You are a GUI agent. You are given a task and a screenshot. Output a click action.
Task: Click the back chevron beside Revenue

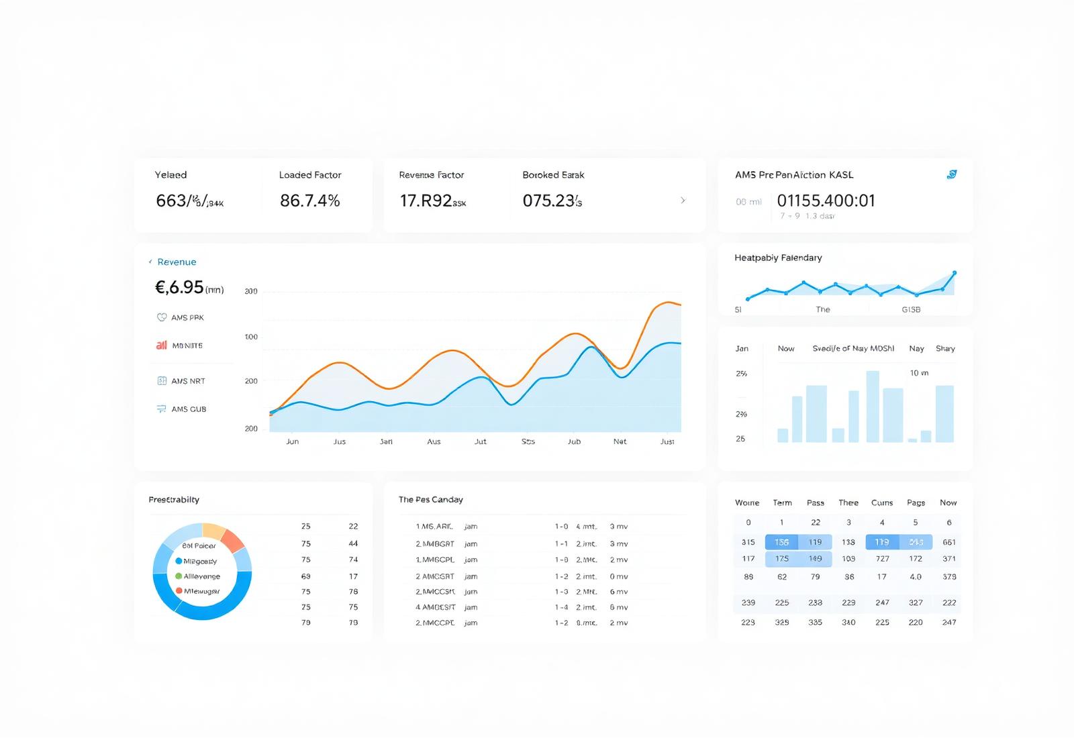pos(150,262)
